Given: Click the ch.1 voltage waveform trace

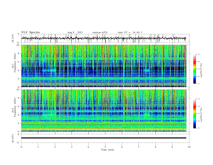Looking at the screenshot, I should [x=104, y=38].
